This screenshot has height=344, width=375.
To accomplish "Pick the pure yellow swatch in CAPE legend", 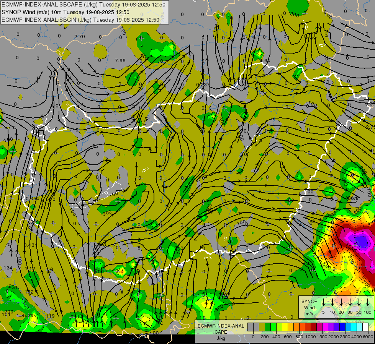I will tap(285, 327).
